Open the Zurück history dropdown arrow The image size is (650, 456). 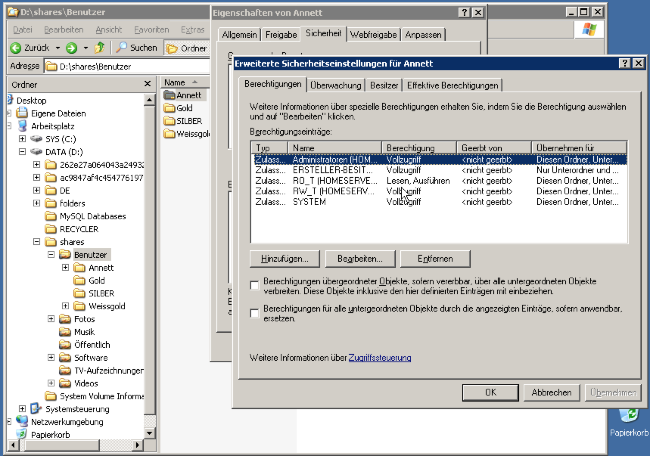(58, 48)
